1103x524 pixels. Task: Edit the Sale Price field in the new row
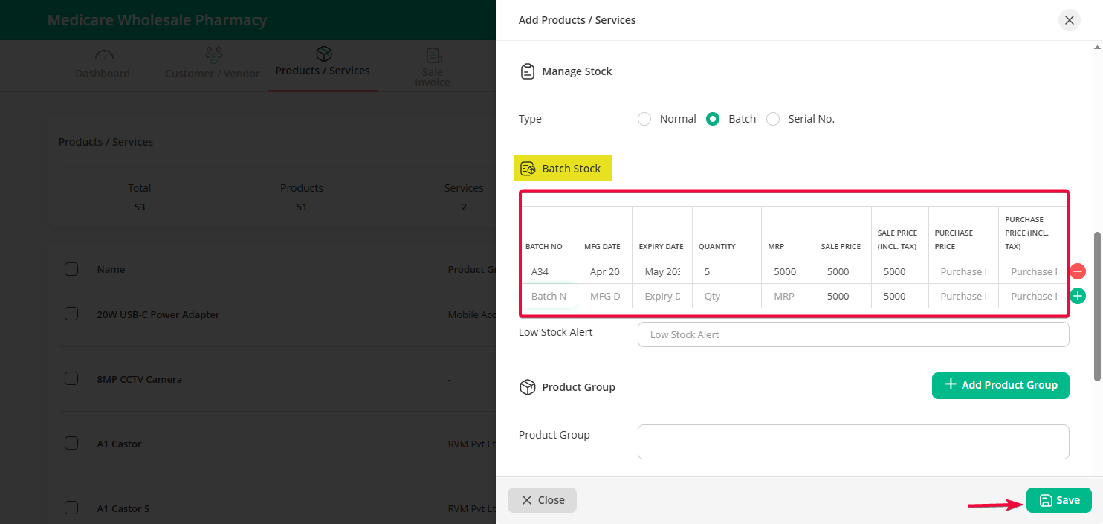(844, 296)
